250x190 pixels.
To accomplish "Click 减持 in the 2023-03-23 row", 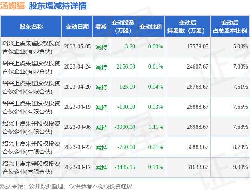I will click(x=102, y=148).
